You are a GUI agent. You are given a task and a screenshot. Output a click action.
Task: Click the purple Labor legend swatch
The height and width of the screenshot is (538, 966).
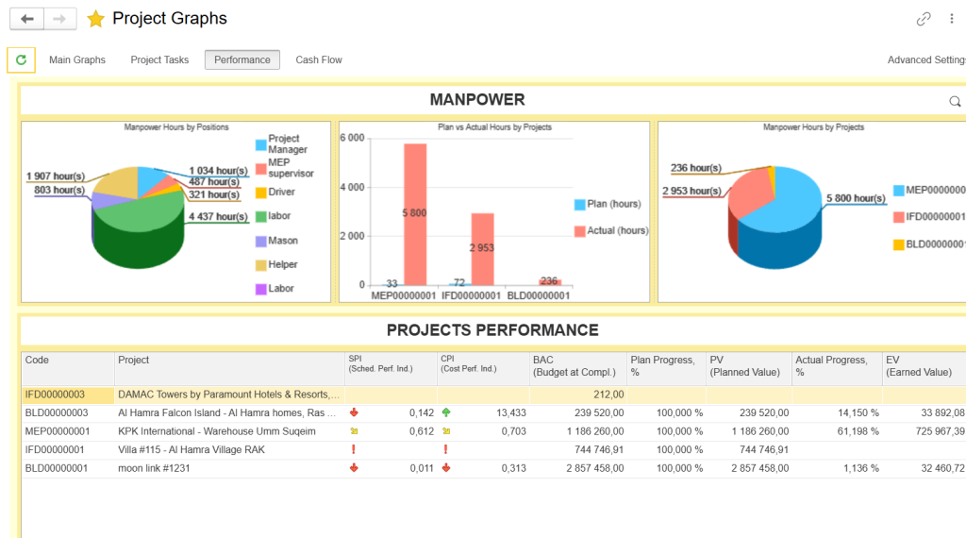point(261,289)
